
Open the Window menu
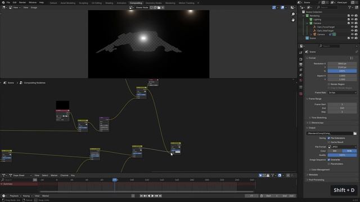[x=33, y=2]
